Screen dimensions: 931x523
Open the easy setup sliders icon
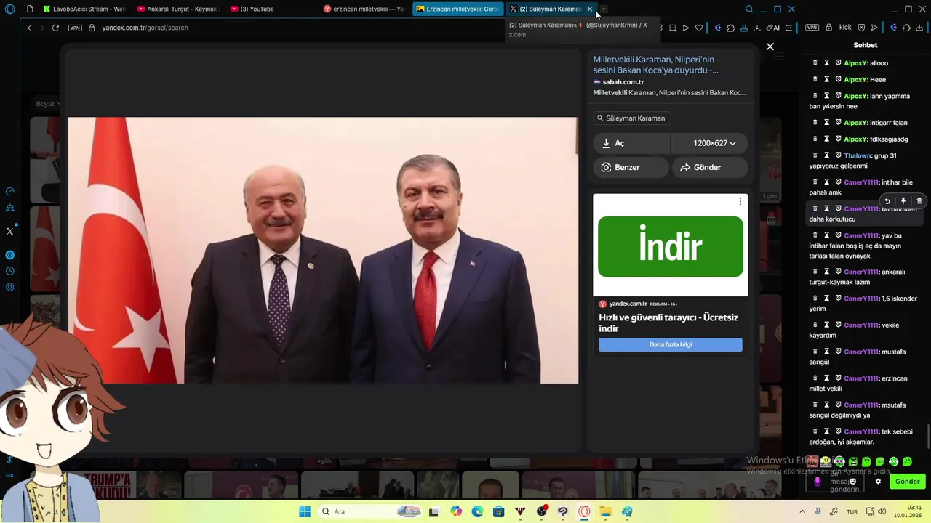tap(788, 28)
